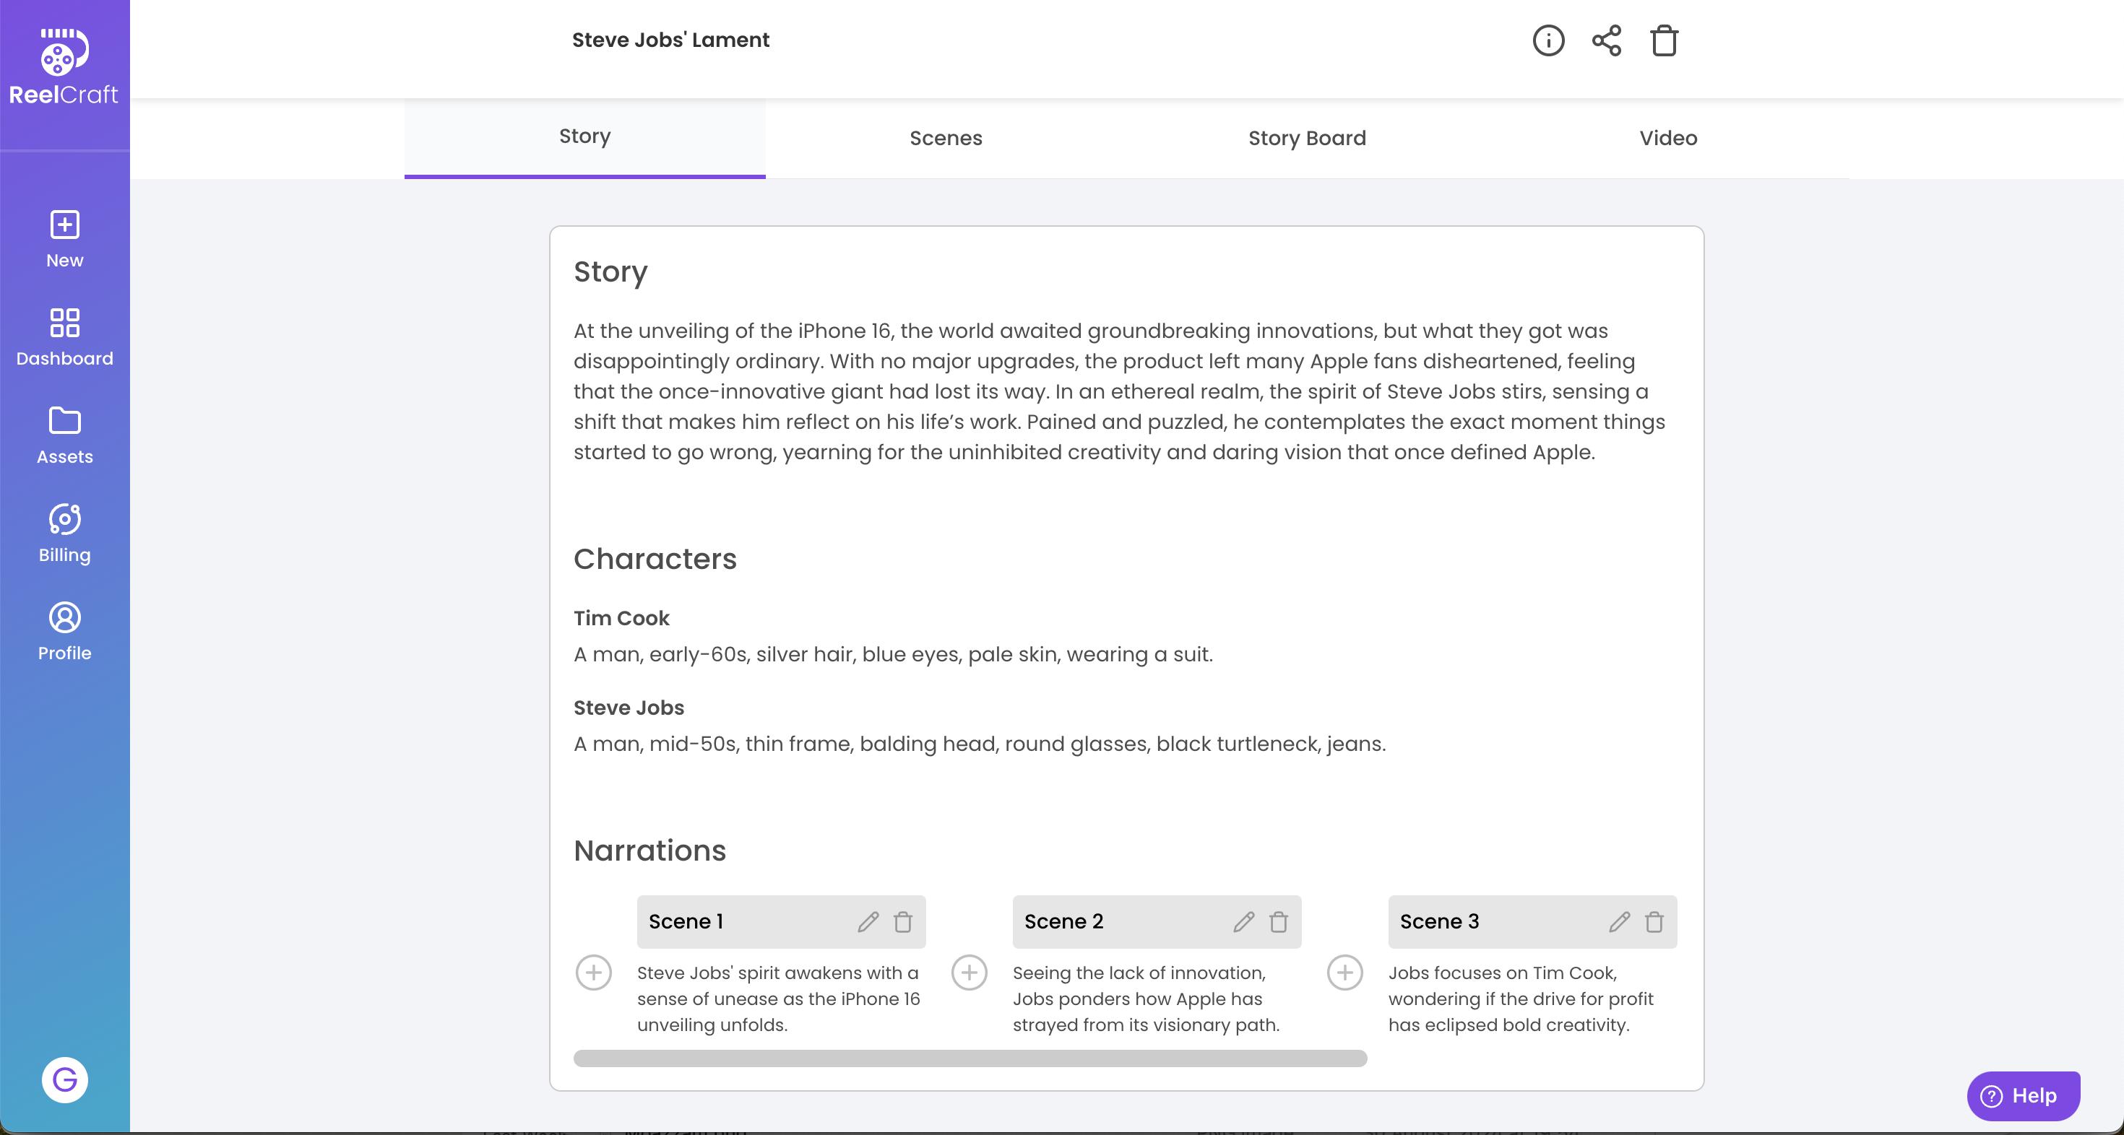Switch to the Story Board tab
Screen dimensions: 2124x1135
pos(1306,138)
